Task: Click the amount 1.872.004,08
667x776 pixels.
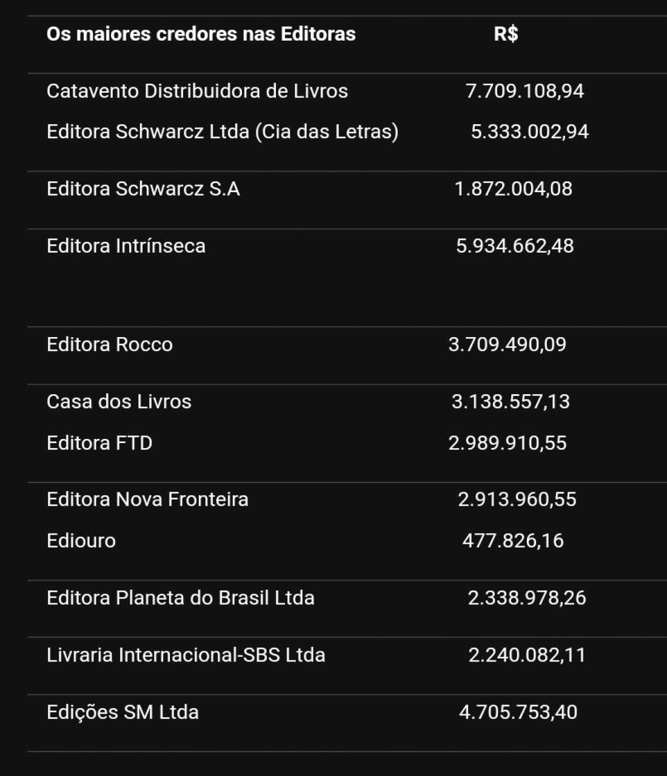Action: 514,189
